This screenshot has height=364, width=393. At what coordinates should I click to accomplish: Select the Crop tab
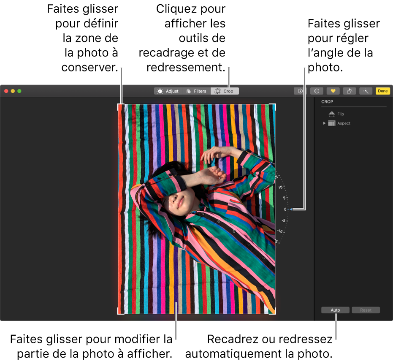tap(225, 91)
